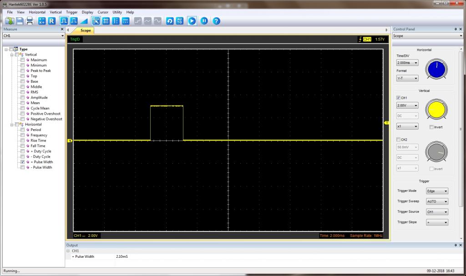Image resolution: width=466 pixels, height=276 pixels.
Task: Select the Scope tab
Action: 85,30
